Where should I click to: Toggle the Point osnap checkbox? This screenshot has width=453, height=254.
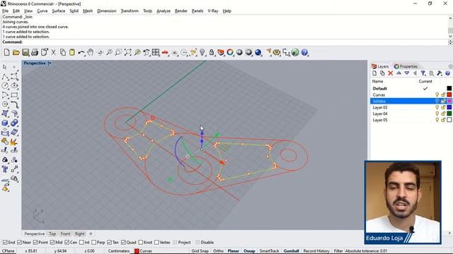pyautogui.click(x=35, y=243)
